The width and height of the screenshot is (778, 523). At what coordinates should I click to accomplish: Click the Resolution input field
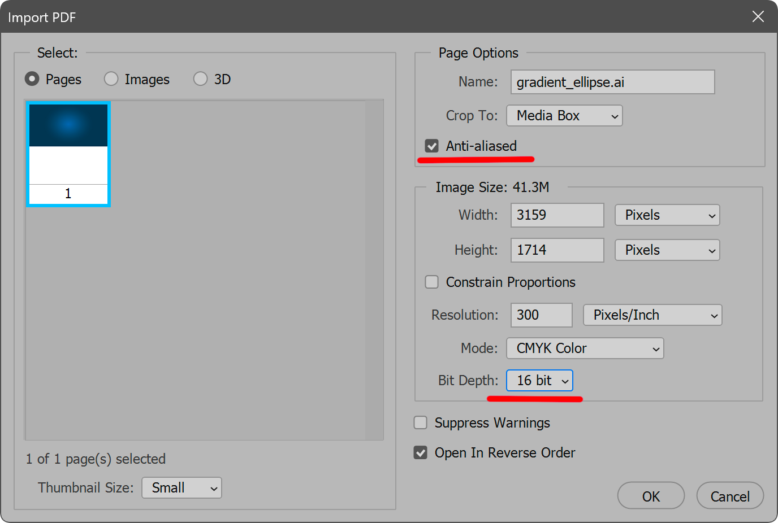click(x=541, y=315)
